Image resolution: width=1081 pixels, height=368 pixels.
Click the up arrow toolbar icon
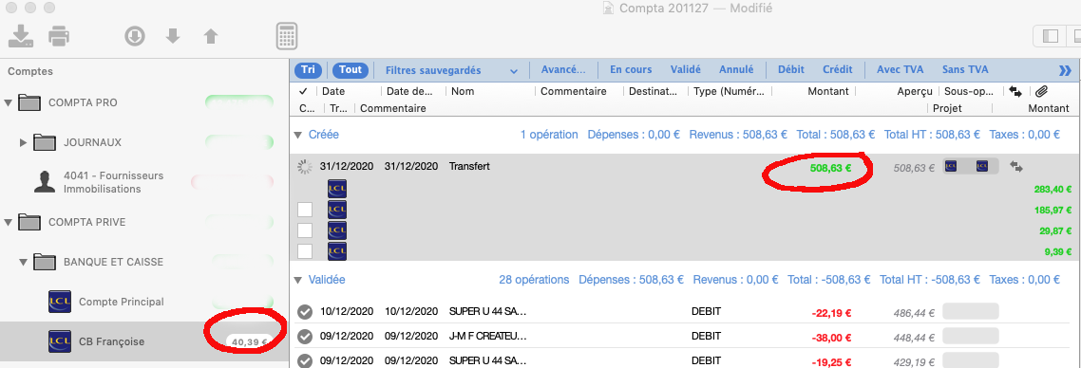point(211,36)
